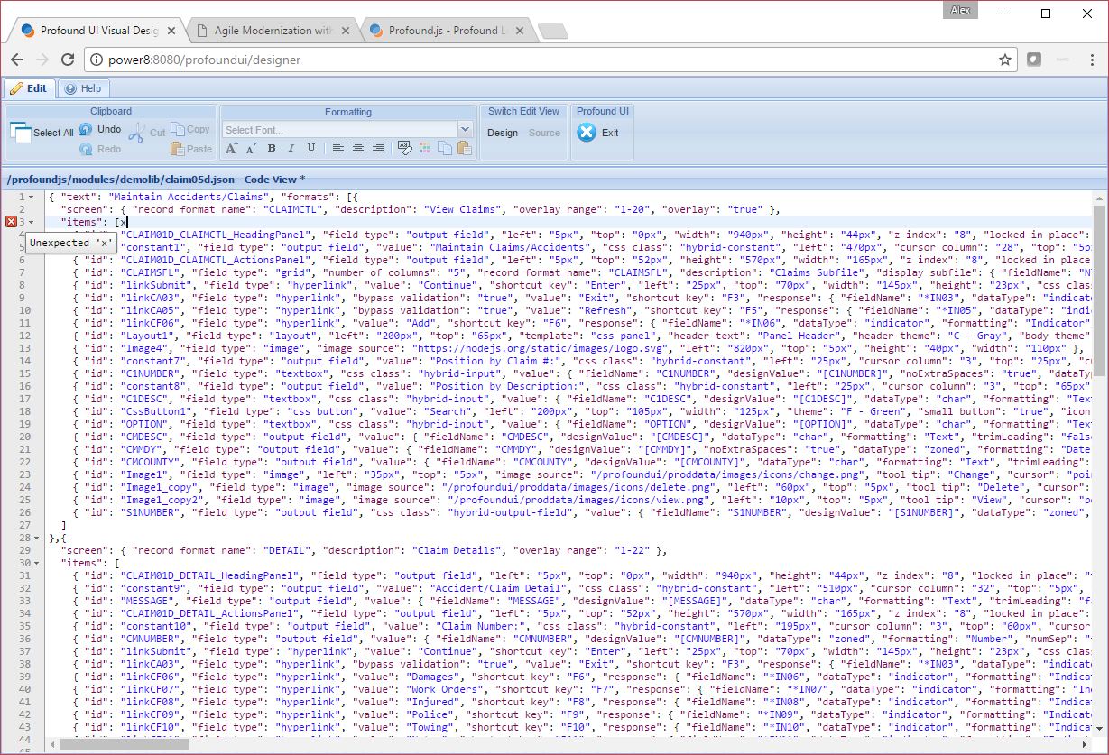Screen dimensions: 1109x755
Task: Click the increase font size icon
Action: coord(231,147)
